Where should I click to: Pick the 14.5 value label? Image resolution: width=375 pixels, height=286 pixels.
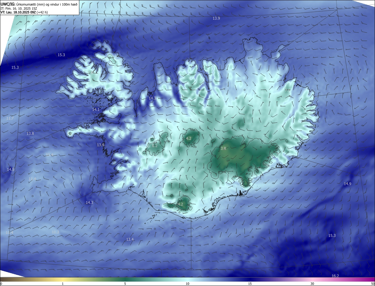(x=11, y=169)
